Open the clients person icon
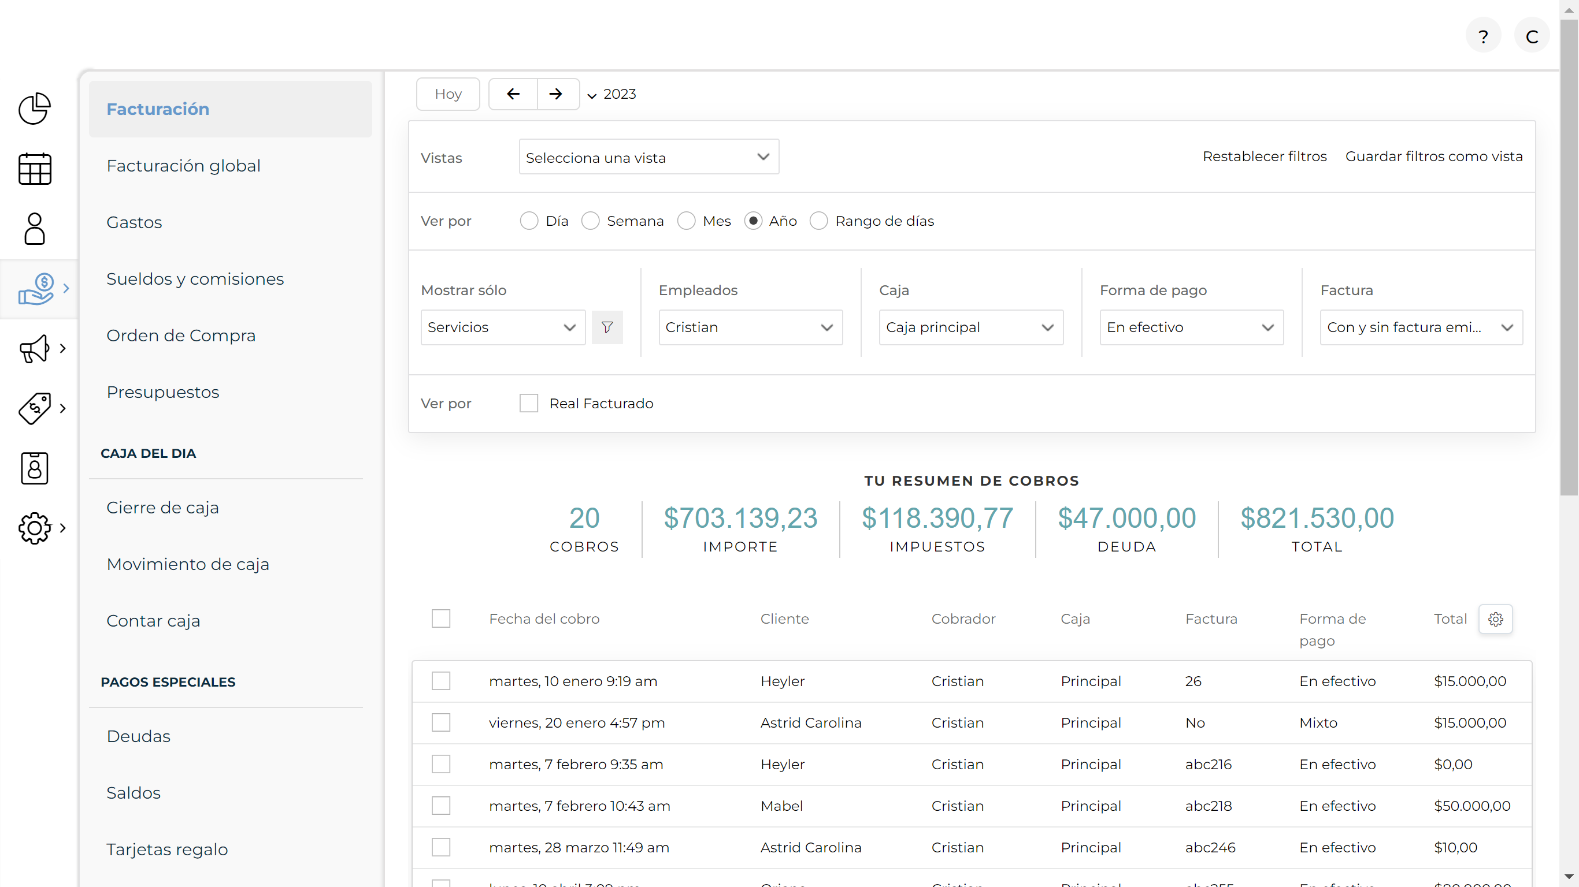Image resolution: width=1579 pixels, height=887 pixels. coord(34,229)
